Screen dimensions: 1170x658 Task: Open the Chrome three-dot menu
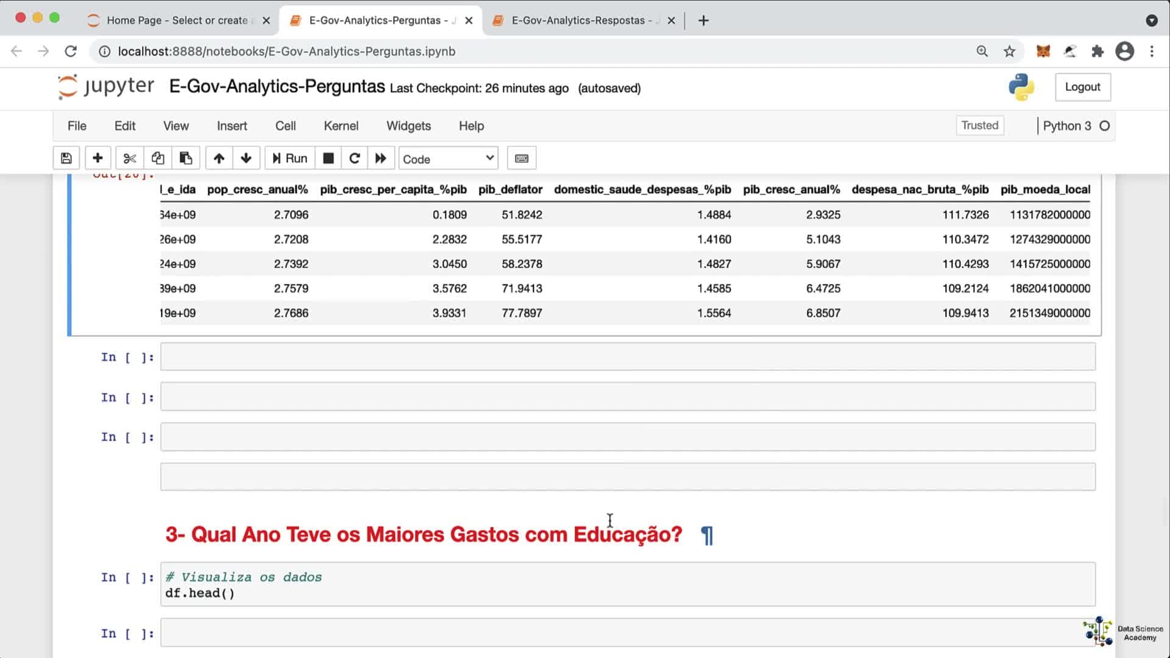click(x=1152, y=51)
